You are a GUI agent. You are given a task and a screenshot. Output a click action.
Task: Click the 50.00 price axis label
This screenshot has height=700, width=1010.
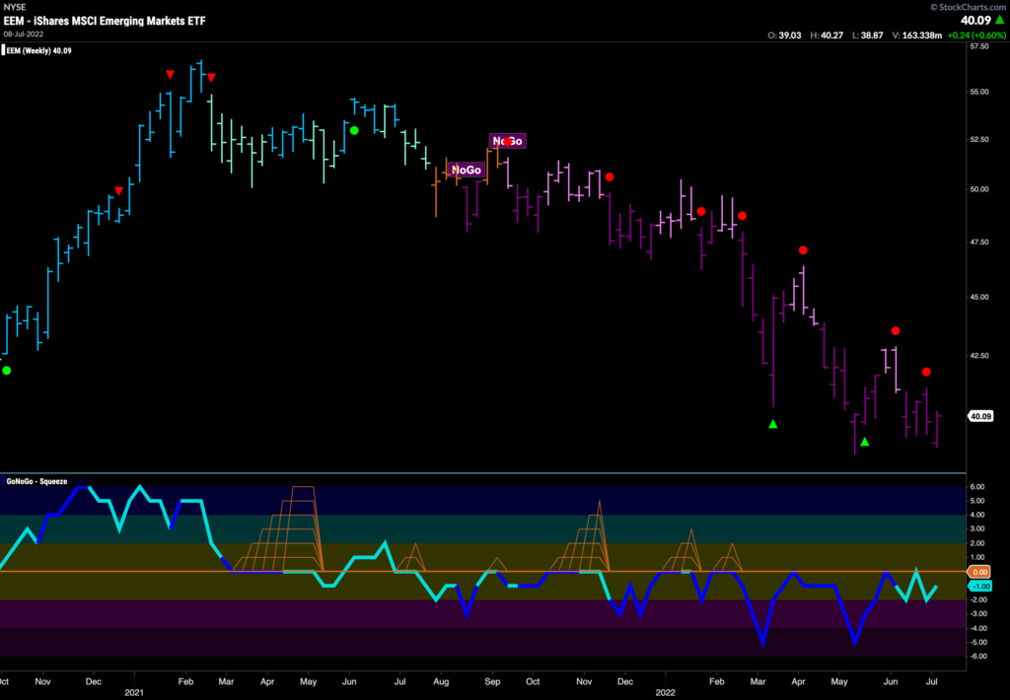[x=979, y=189]
